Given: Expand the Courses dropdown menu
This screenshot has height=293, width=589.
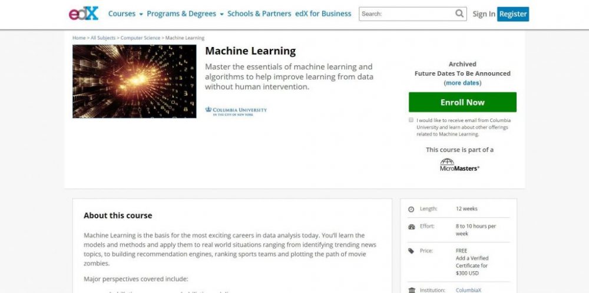Looking at the screenshot, I should pyautogui.click(x=125, y=14).
